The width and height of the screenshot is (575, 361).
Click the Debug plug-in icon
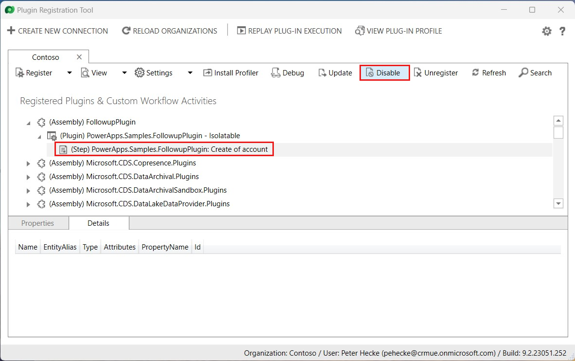pyautogui.click(x=287, y=72)
